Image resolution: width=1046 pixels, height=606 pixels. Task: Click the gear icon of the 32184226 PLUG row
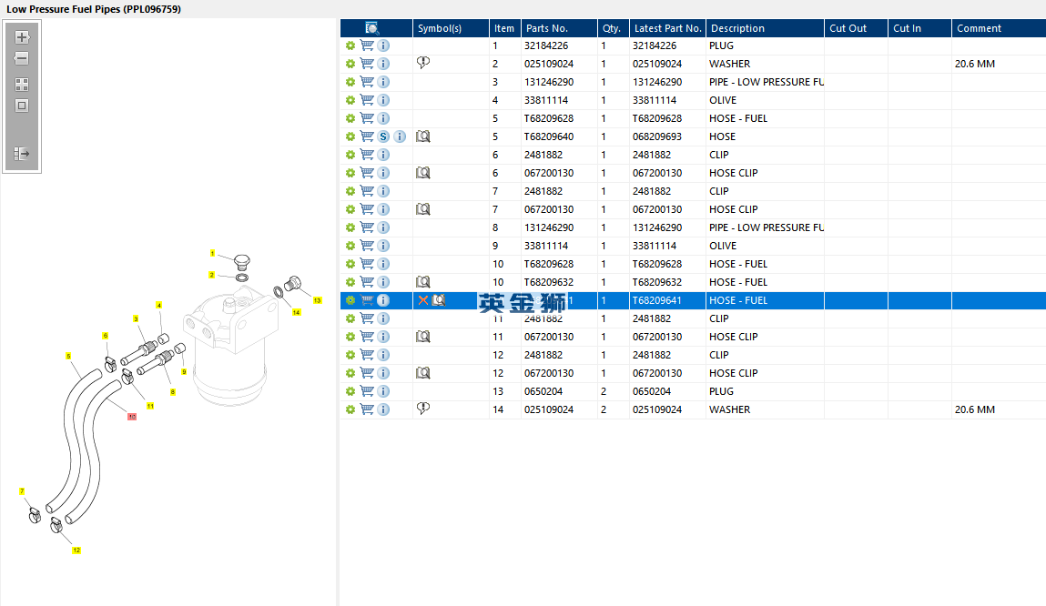(x=350, y=45)
